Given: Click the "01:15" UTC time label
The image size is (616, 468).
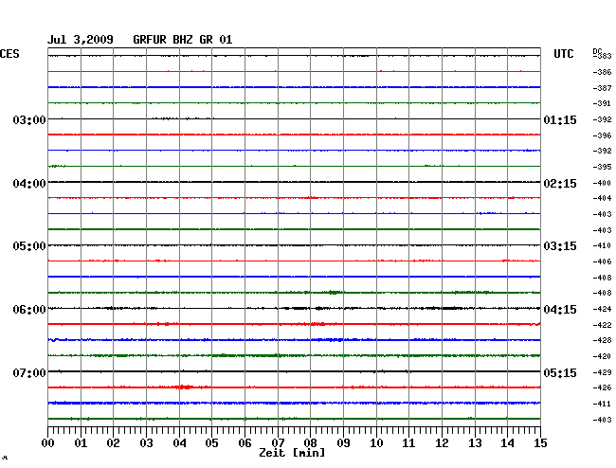Looking at the screenshot, I should click(x=560, y=119).
